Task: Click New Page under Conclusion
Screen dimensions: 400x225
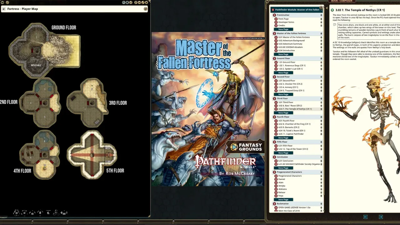Action: [x=283, y=168]
